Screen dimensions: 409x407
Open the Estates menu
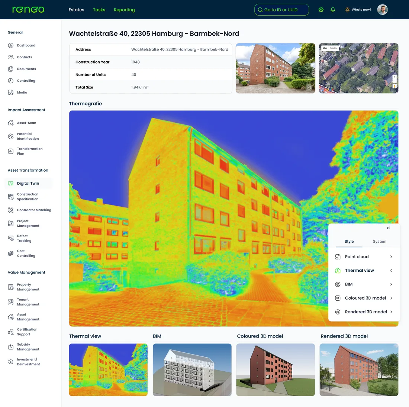[x=77, y=10]
